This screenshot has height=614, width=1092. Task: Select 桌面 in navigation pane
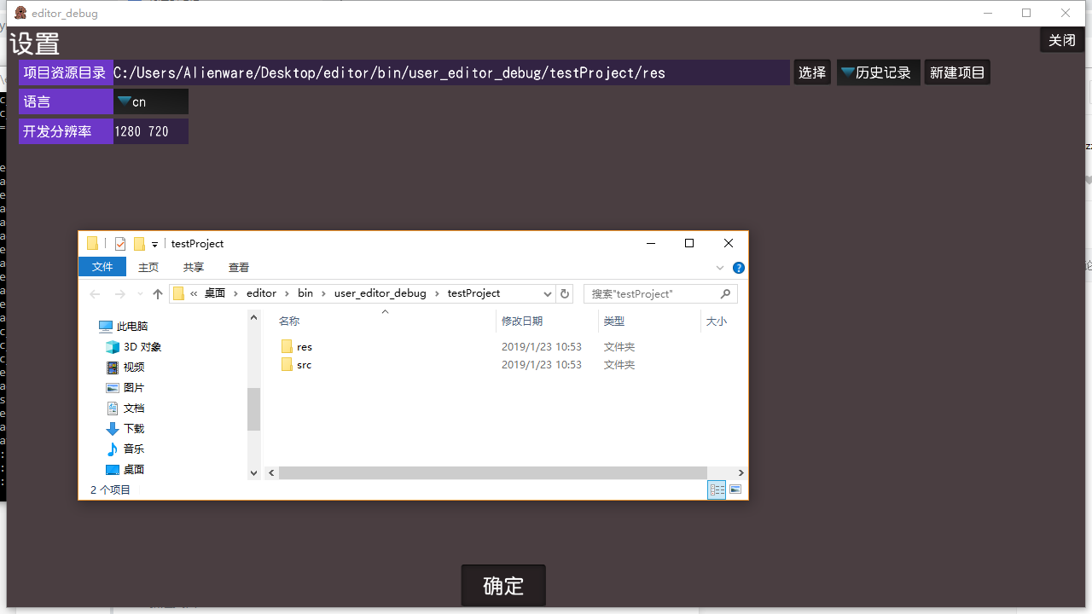pos(125,469)
